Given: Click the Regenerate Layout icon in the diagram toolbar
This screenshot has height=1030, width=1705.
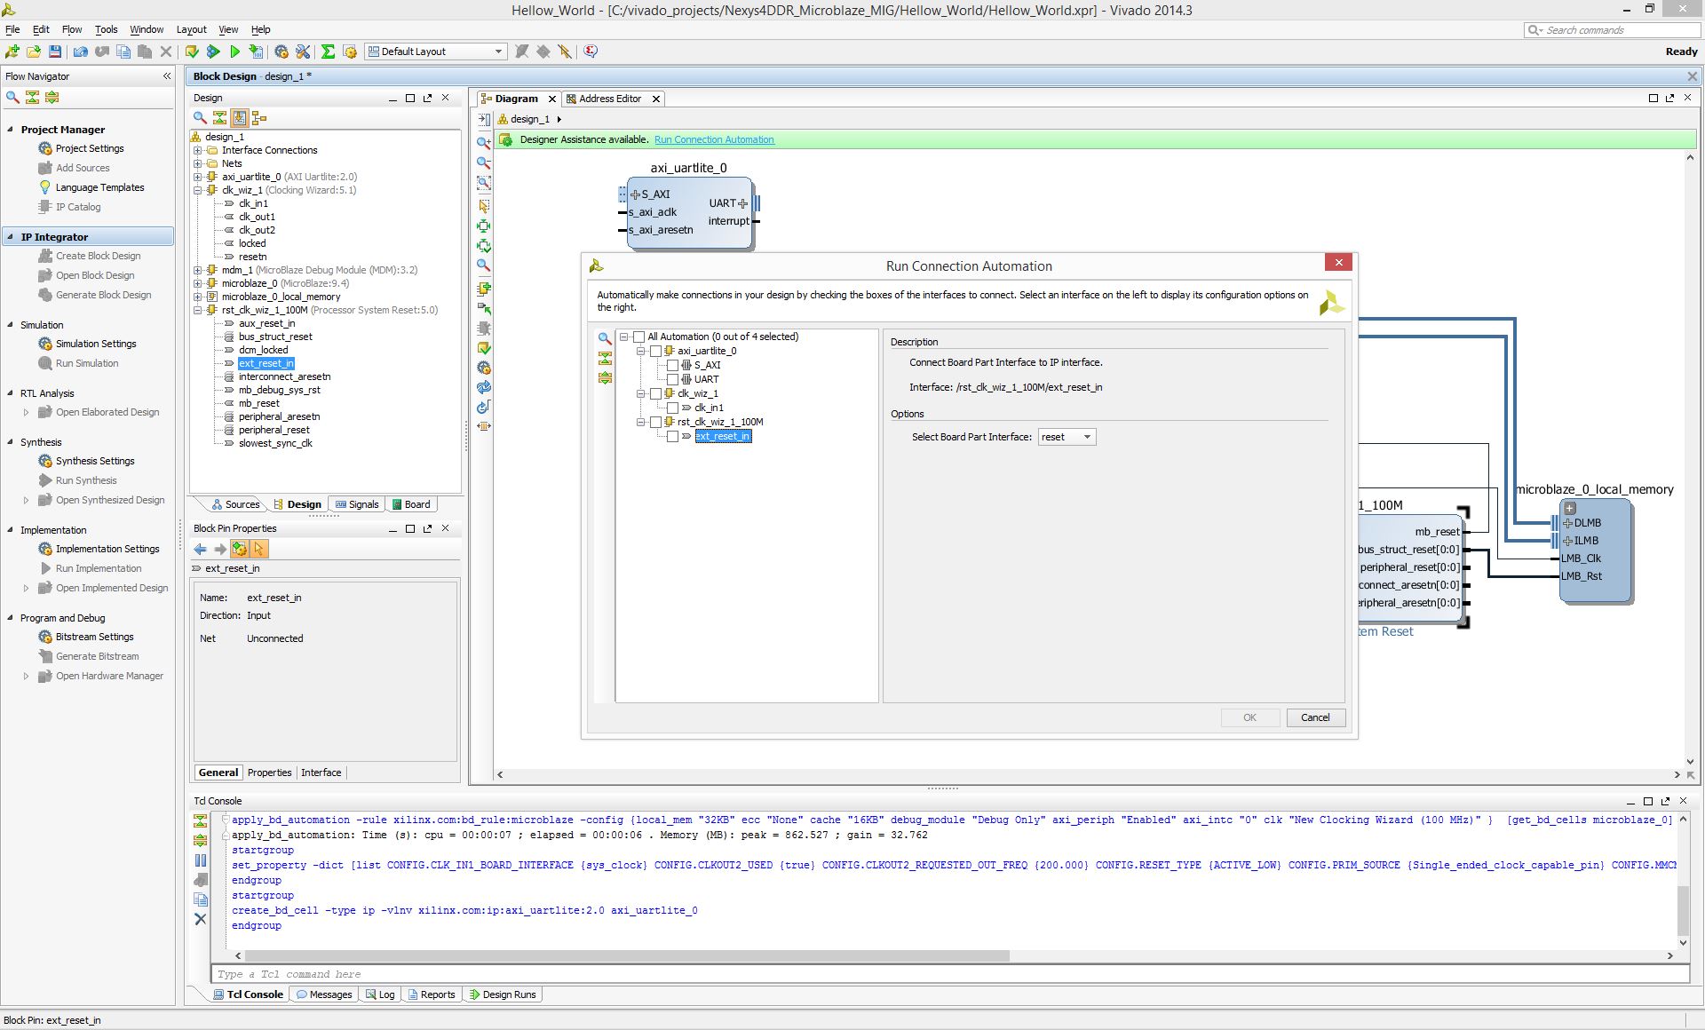Looking at the screenshot, I should 483,387.
